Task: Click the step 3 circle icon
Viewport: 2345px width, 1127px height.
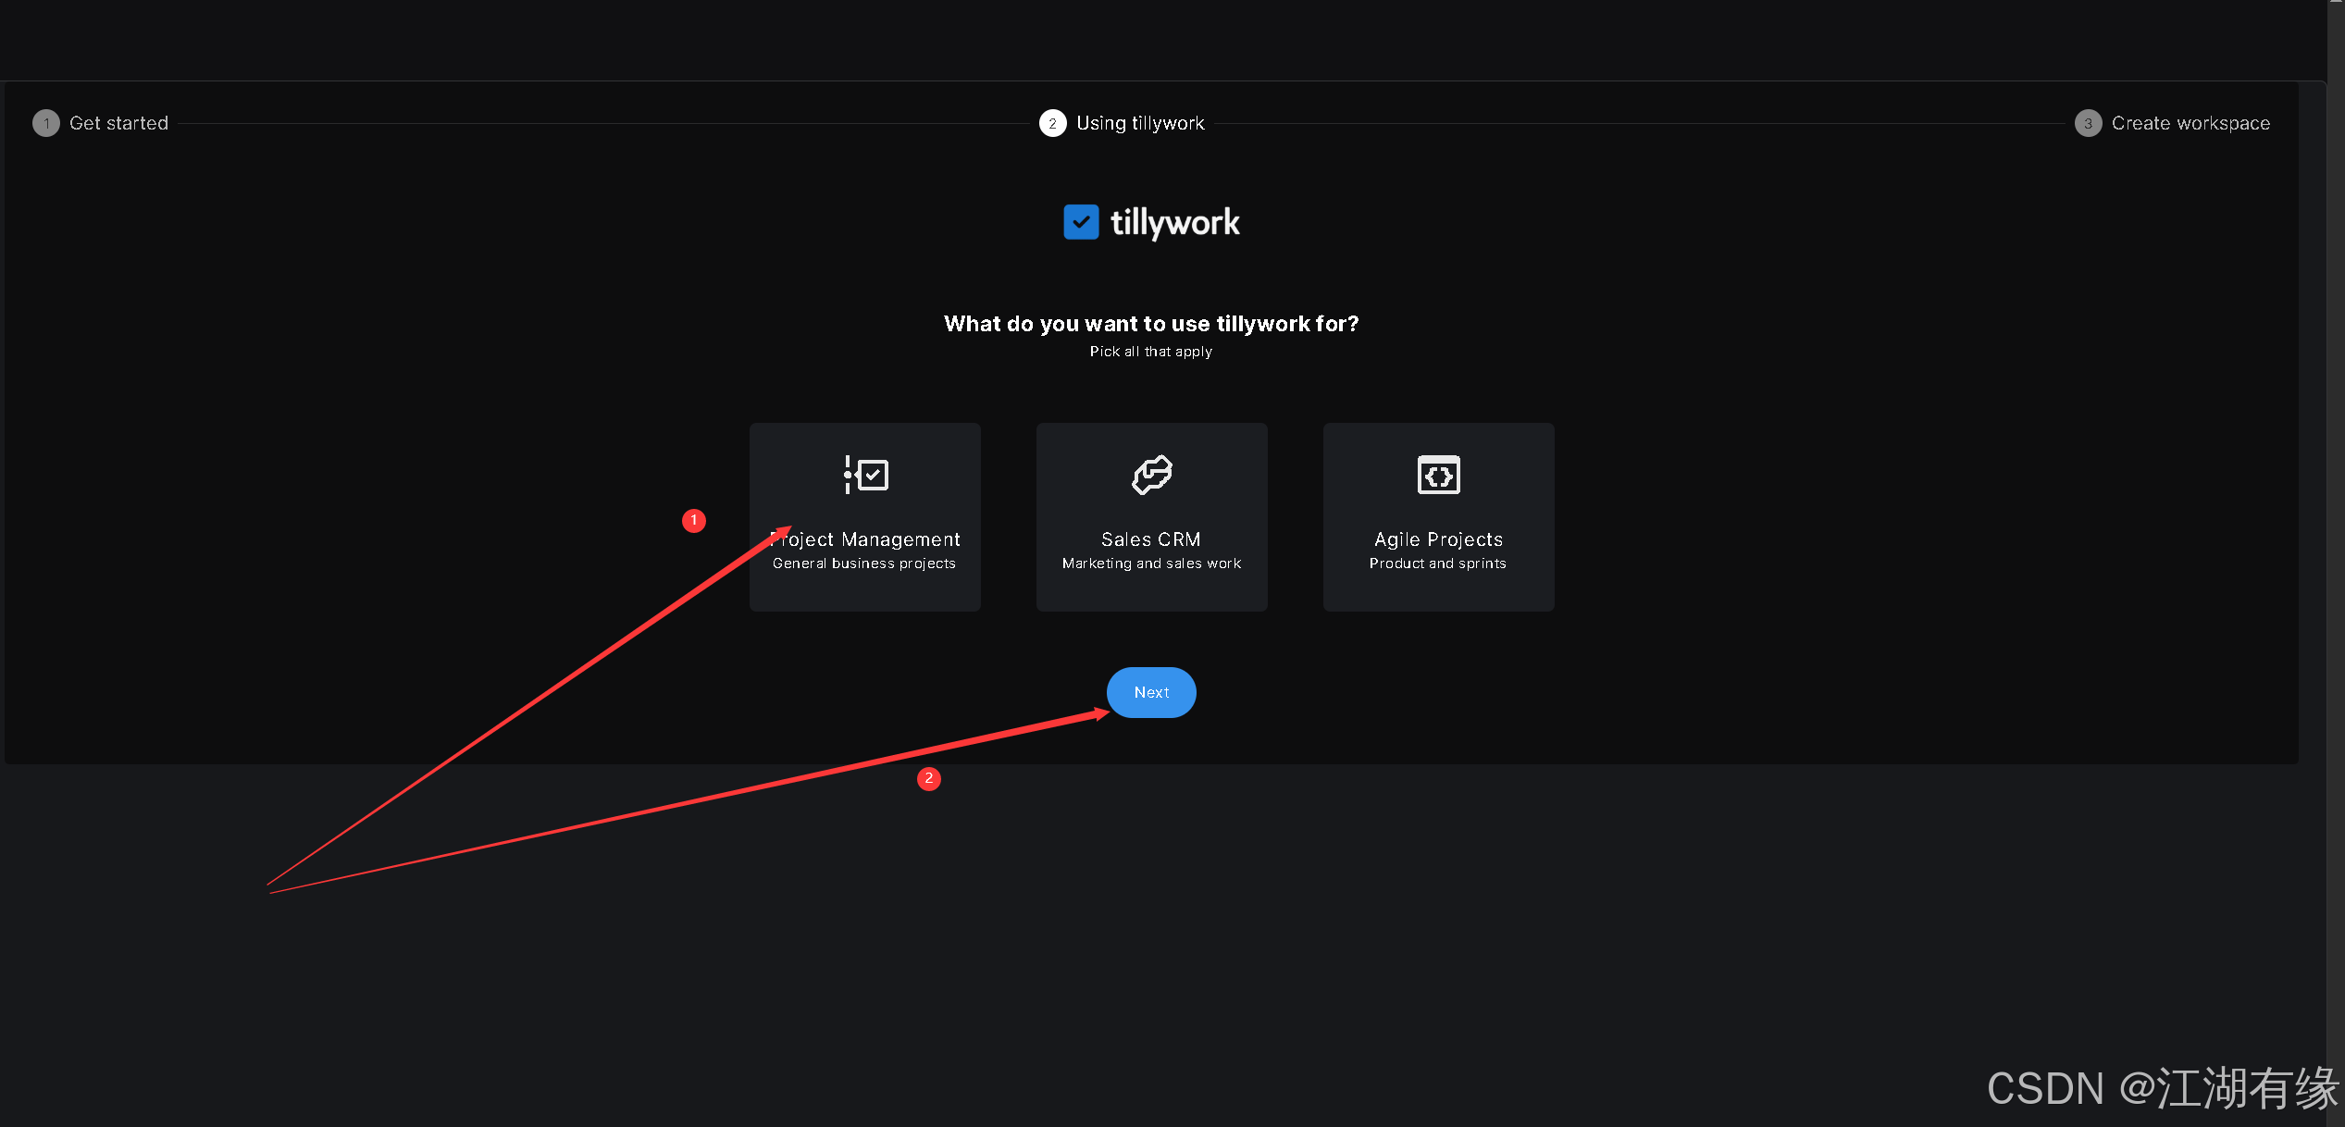Action: [2088, 123]
